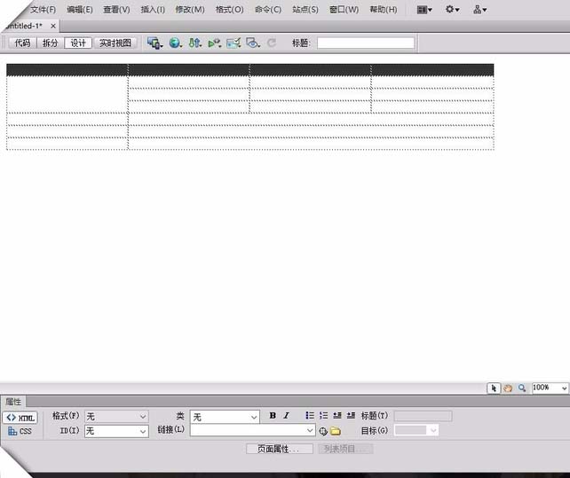570x478 pixels.
Task: Click the refresh design view icon
Action: [x=271, y=43]
